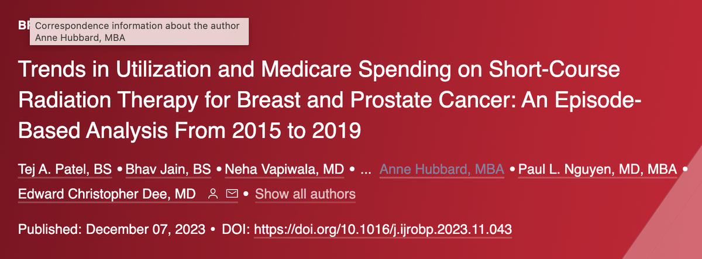
Task: Click the bullet after Paul L. Nguyen's name
Action: [685, 170]
